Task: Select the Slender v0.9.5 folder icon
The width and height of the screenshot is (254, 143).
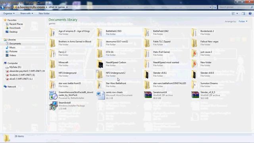Action: [x=194, y=74]
